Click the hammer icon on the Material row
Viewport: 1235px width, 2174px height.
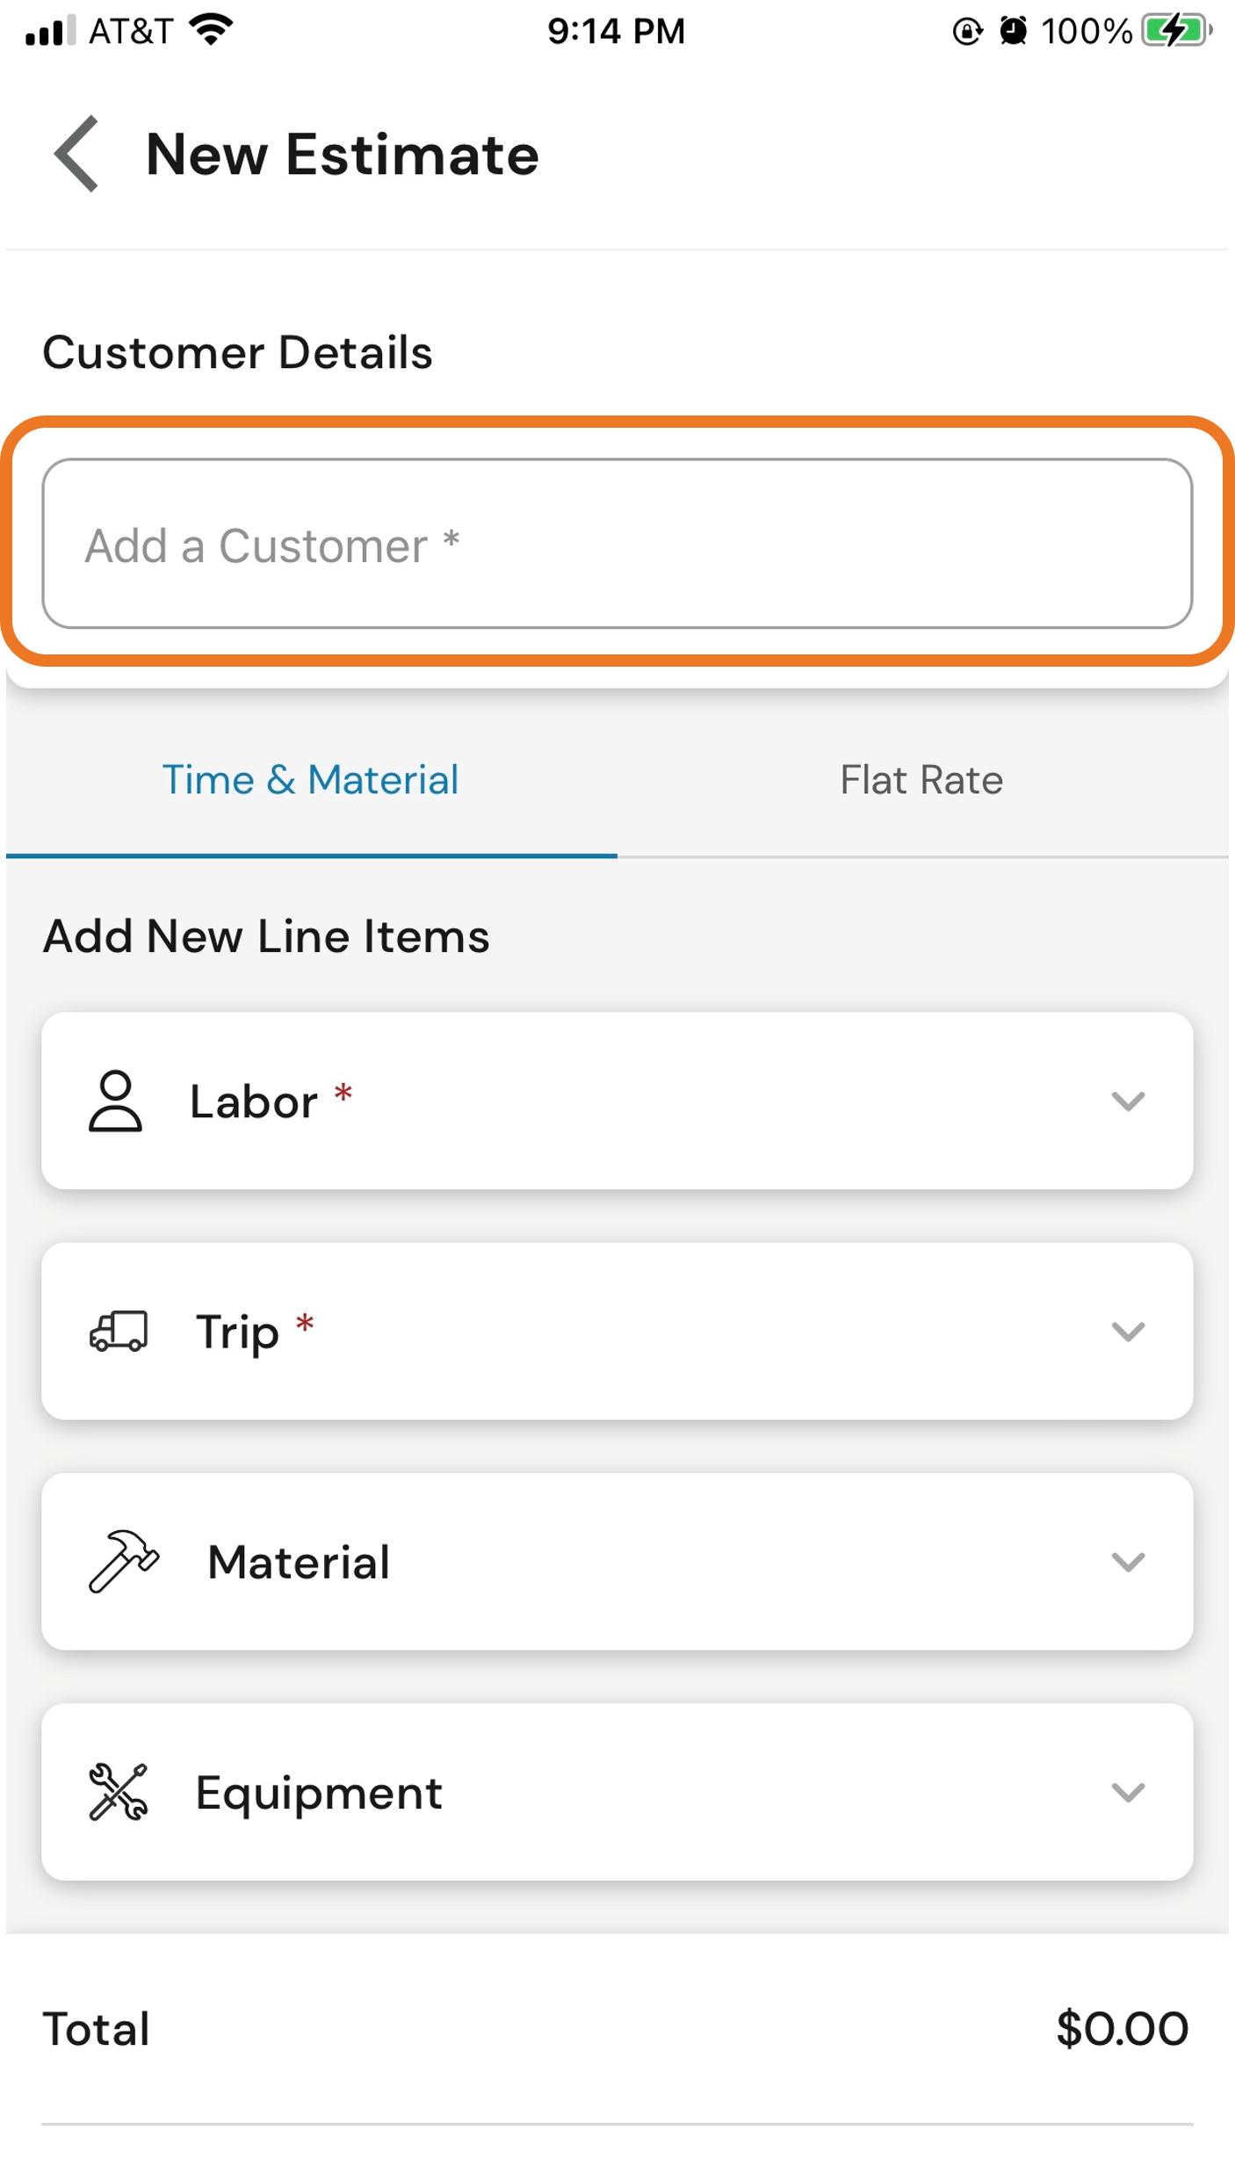(x=124, y=1561)
